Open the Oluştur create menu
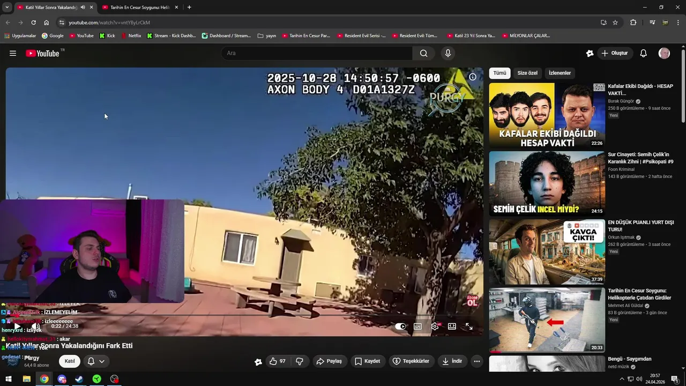This screenshot has width=686, height=386. point(615,53)
